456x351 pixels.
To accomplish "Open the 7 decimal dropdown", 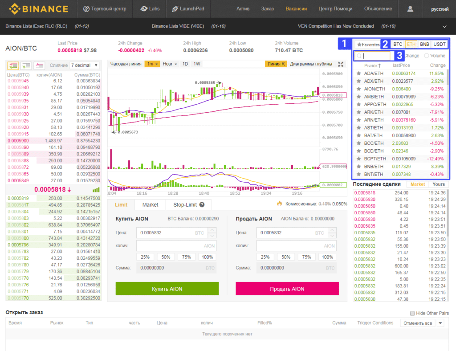I will click(x=85, y=65).
